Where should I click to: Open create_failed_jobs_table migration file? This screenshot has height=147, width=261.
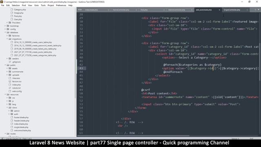[35, 49]
